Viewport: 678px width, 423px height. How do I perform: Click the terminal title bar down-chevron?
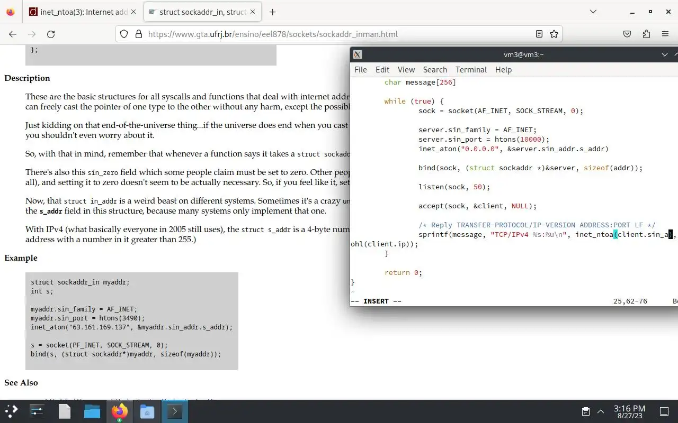(665, 54)
